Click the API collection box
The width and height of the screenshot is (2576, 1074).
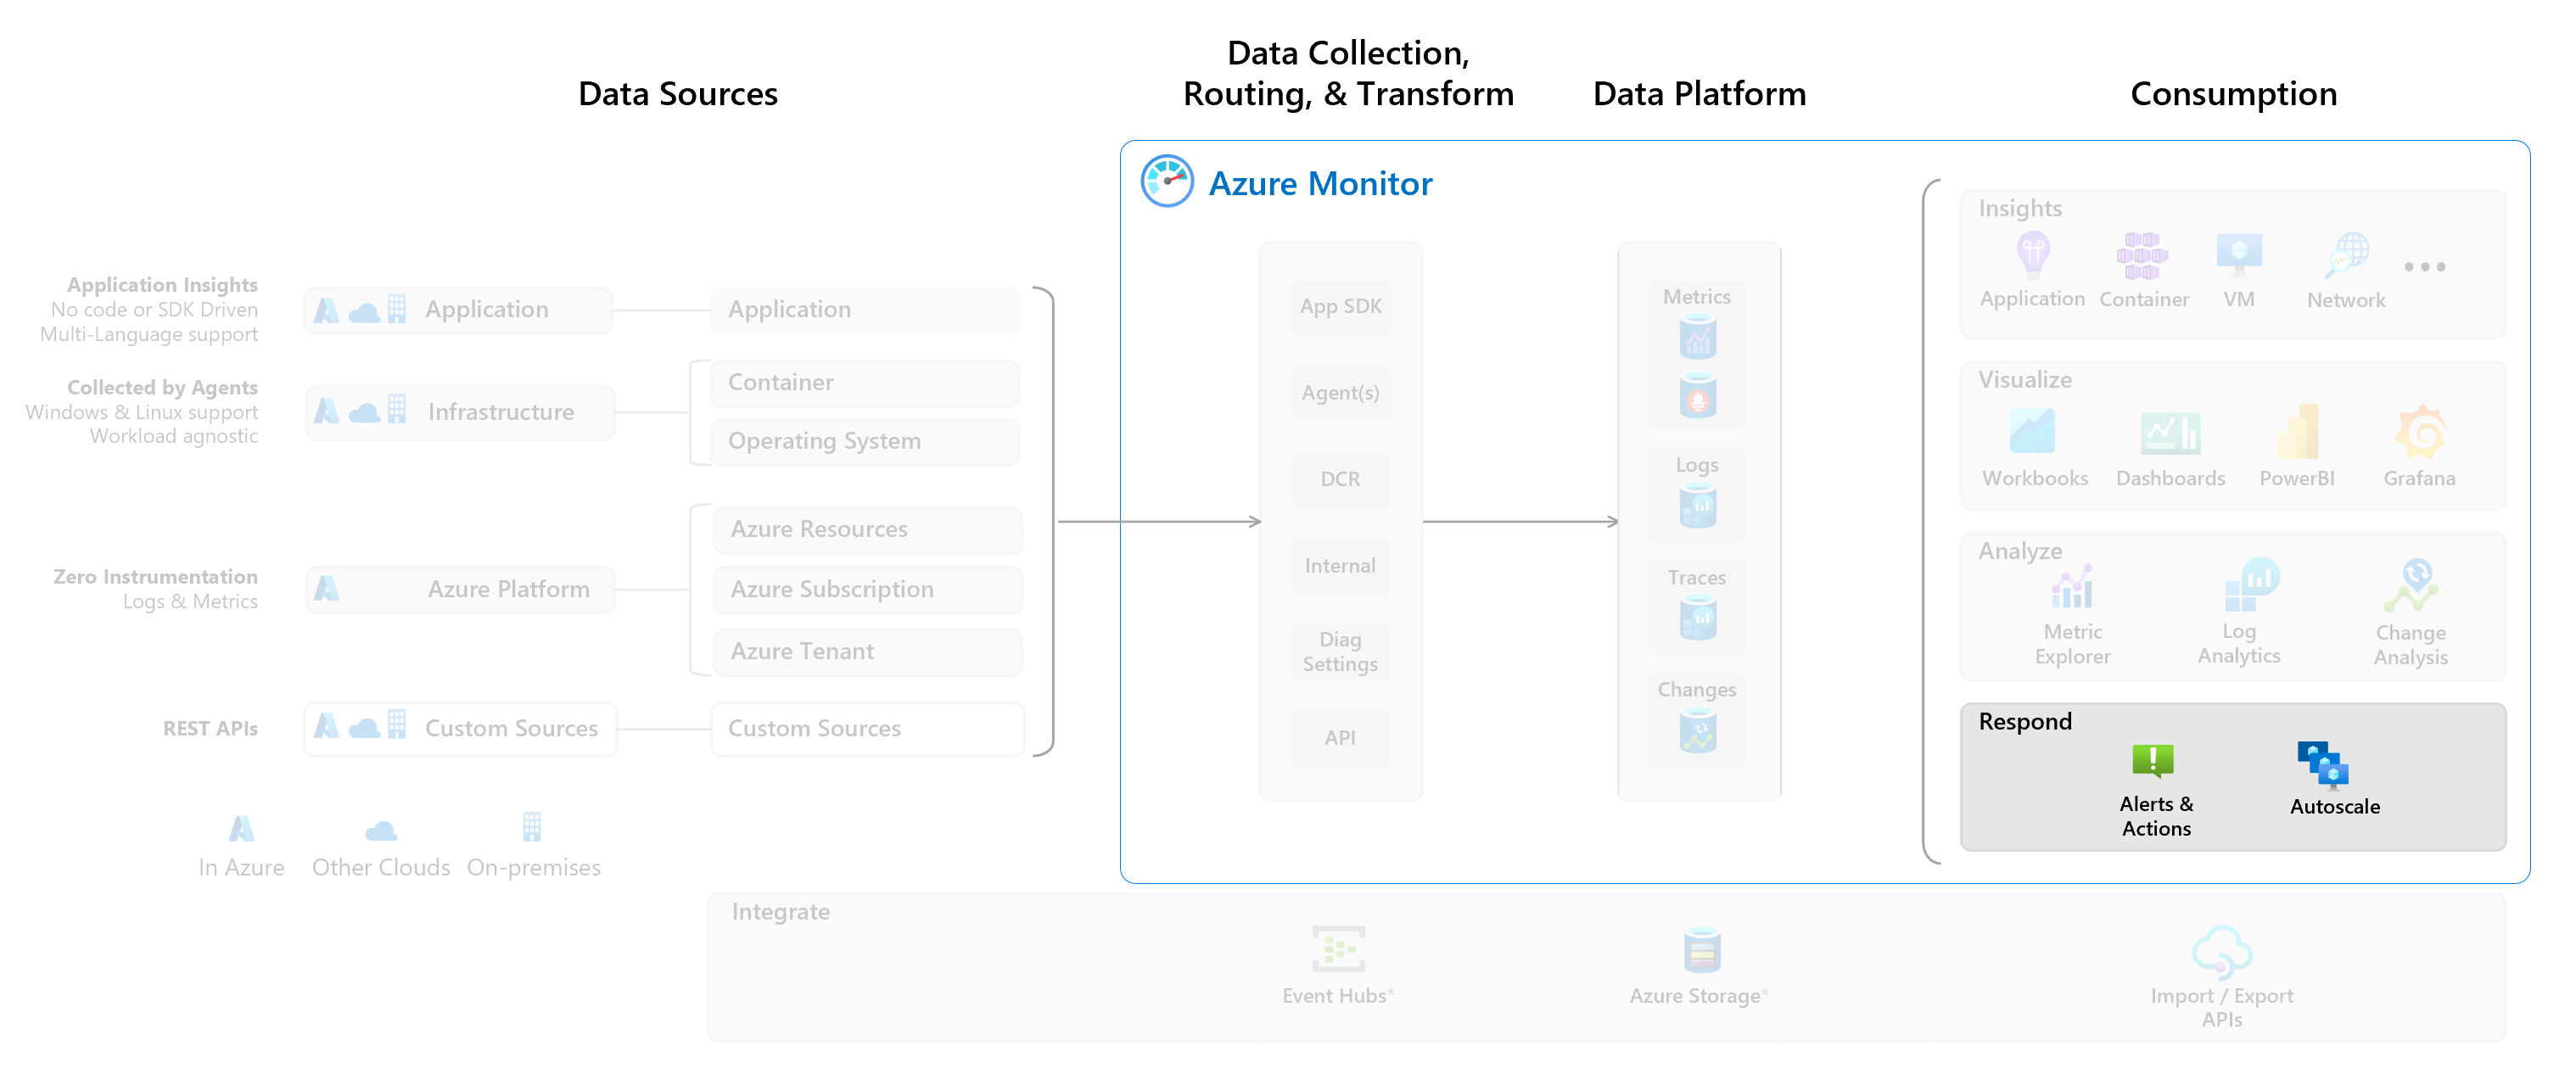click(x=1340, y=738)
